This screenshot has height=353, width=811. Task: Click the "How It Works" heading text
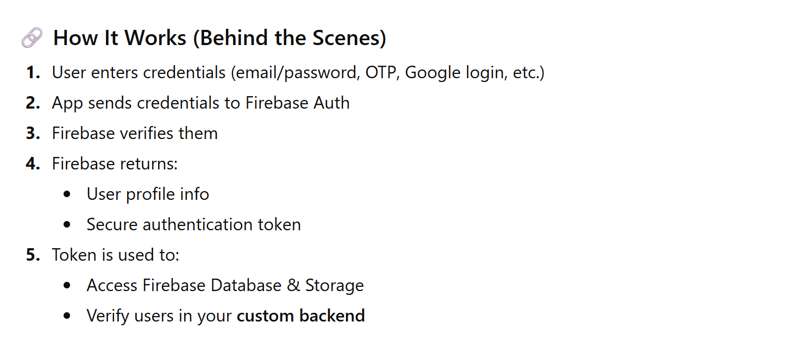tap(219, 38)
